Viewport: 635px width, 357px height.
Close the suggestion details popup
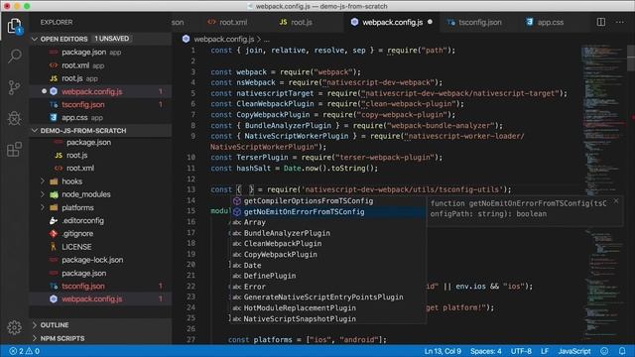tap(616, 200)
